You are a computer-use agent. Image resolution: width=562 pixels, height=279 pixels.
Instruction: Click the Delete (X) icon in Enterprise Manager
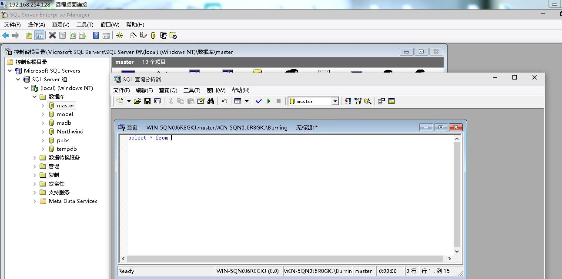[53, 36]
